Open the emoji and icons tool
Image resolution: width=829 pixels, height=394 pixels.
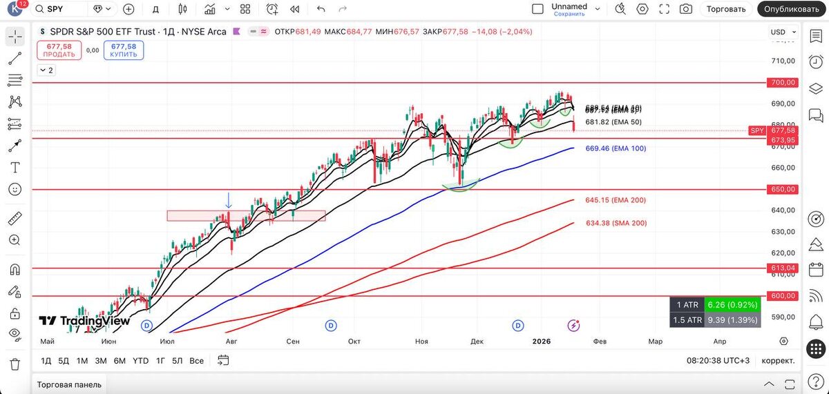coord(15,189)
